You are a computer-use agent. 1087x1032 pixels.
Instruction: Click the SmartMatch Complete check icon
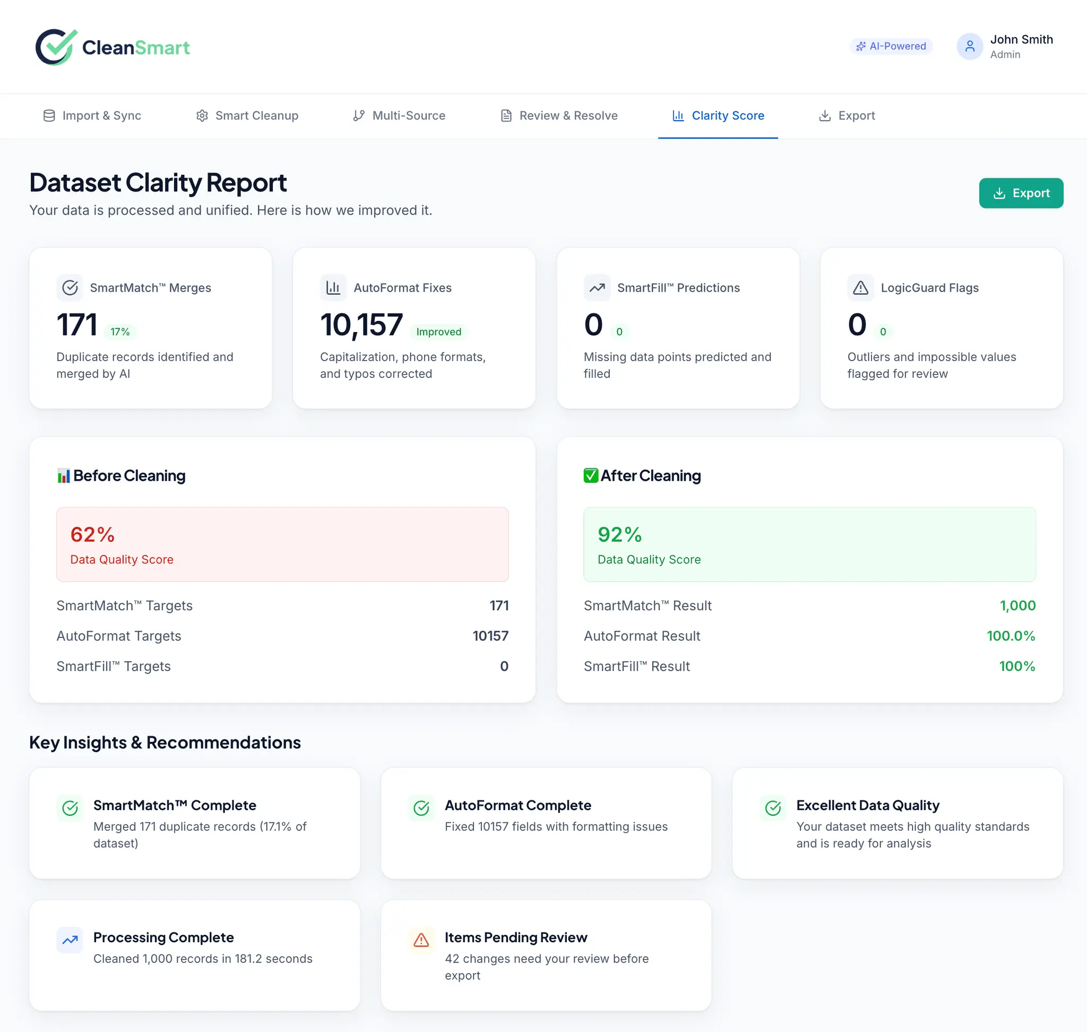click(70, 808)
